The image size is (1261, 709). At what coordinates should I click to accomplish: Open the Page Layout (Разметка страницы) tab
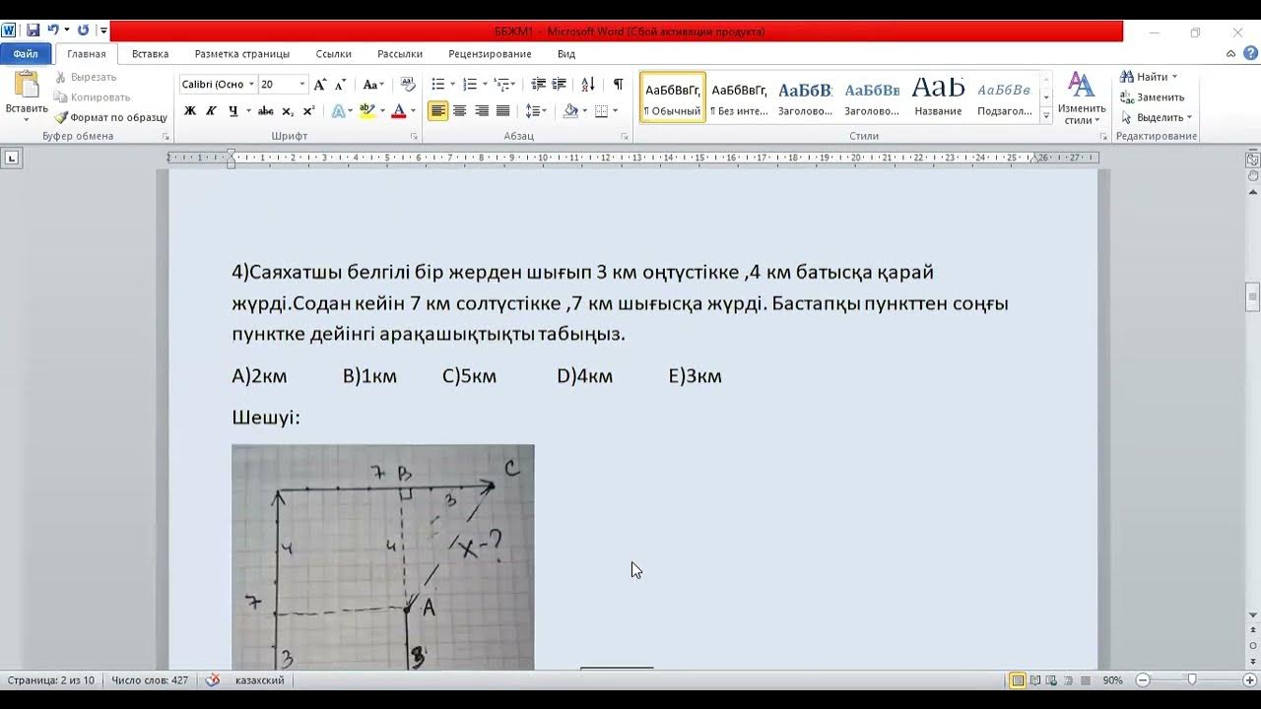click(242, 54)
